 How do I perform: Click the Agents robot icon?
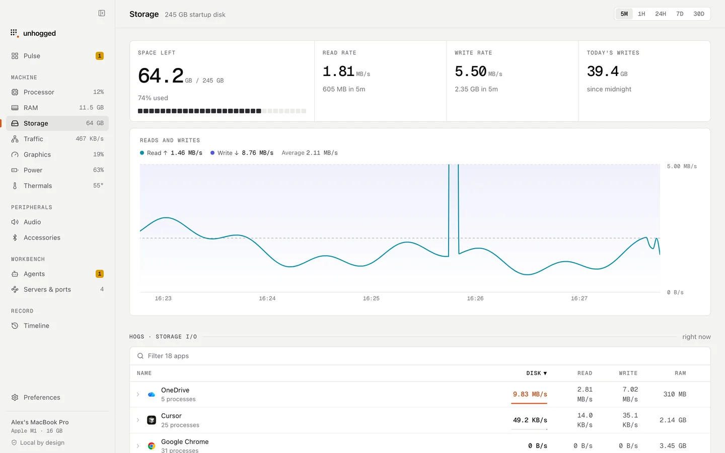pos(15,274)
